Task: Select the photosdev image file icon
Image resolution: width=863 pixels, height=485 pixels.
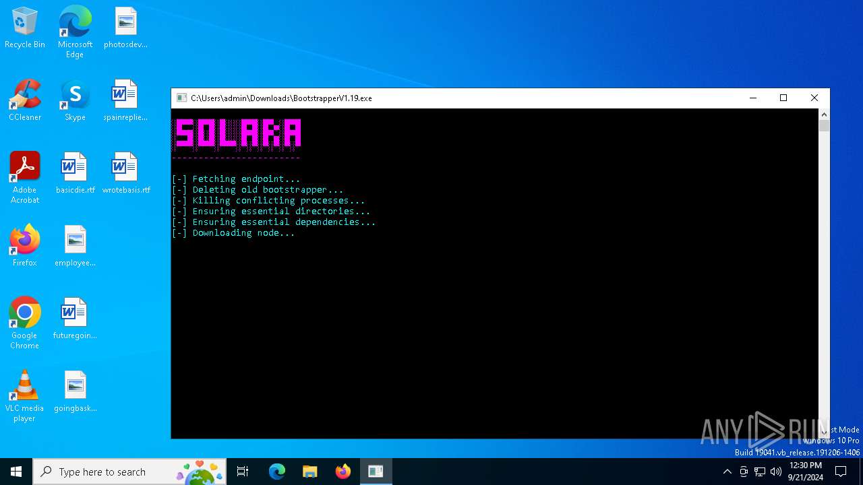Action: pos(125,28)
